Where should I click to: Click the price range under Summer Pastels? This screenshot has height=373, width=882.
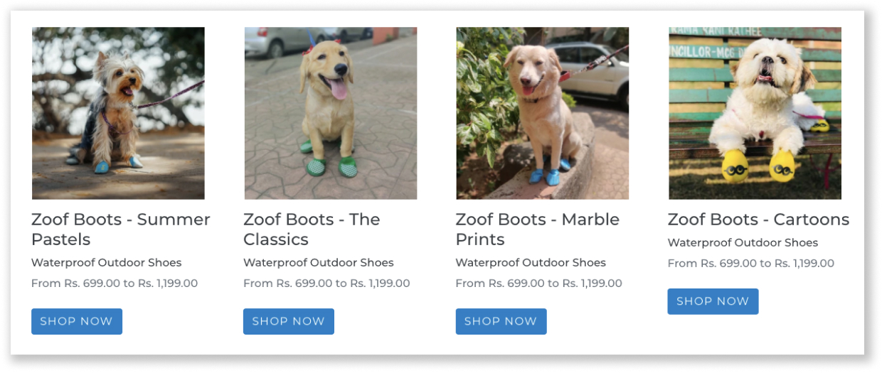[115, 283]
